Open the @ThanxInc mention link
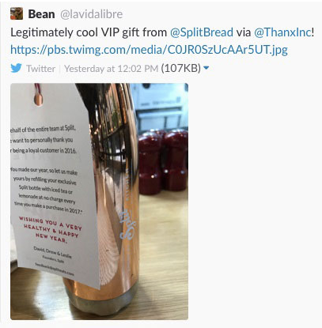322x328 pixels. tap(282, 32)
